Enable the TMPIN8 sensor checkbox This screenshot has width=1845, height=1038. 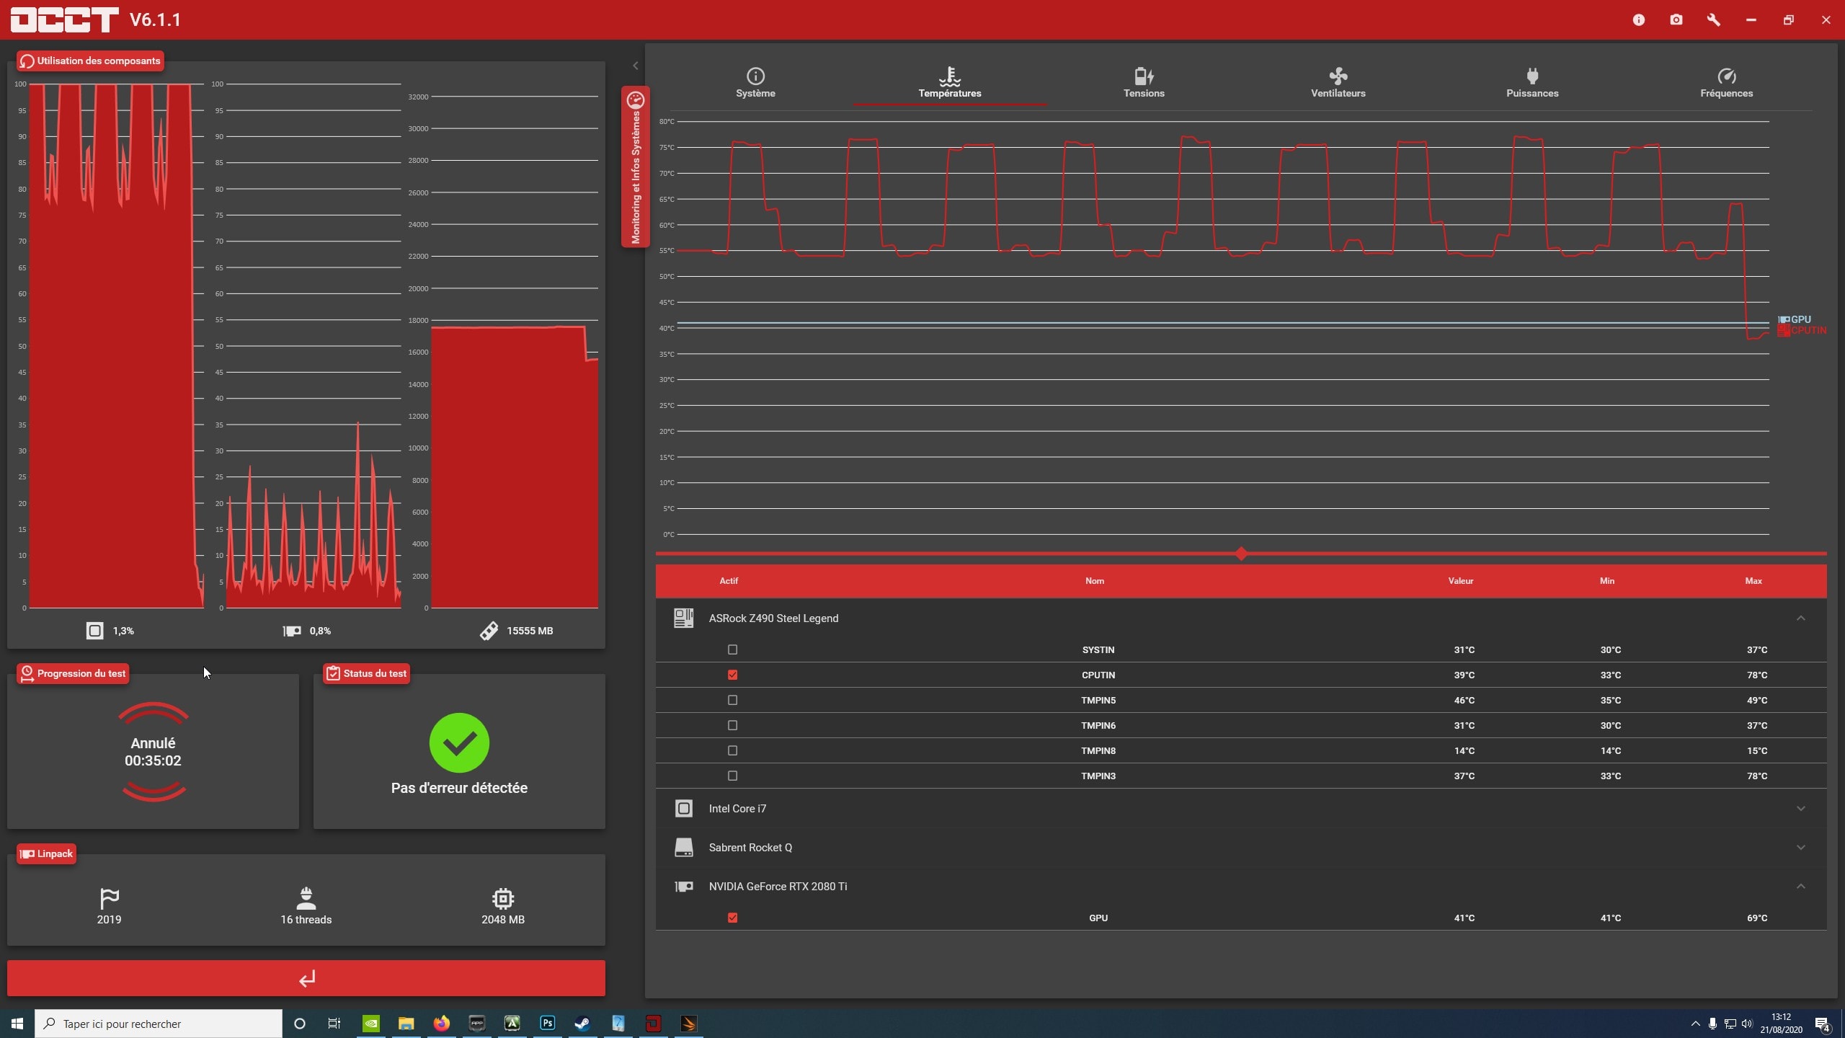click(x=732, y=750)
